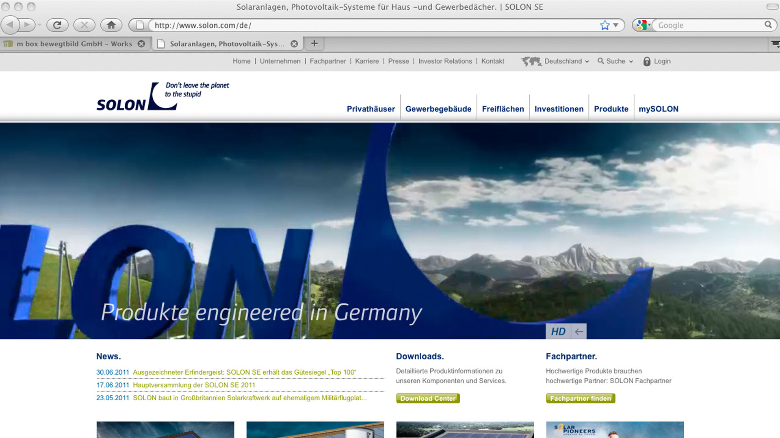
Task: Visit the Karriere page
Action: pos(367,61)
